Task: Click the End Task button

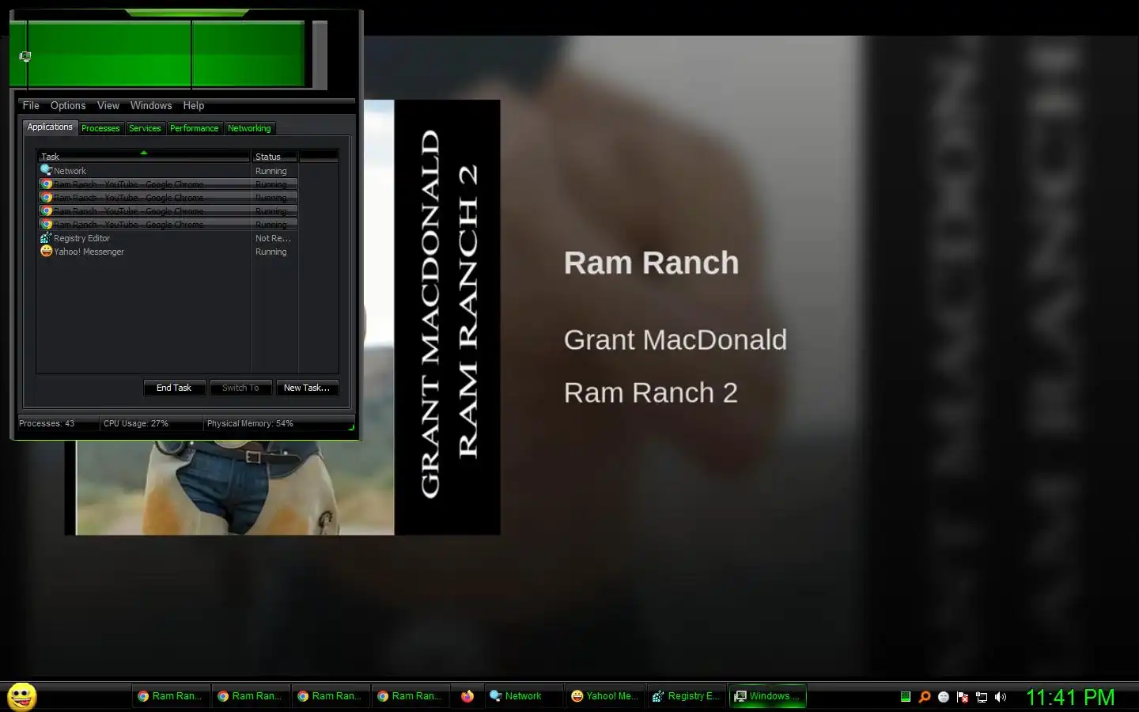Action: click(174, 388)
